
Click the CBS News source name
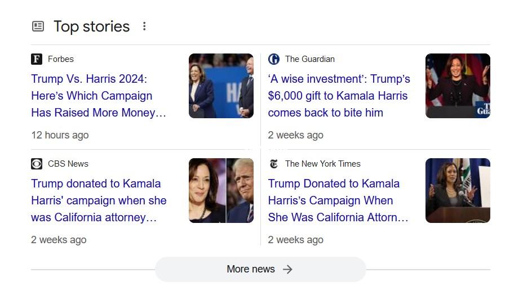[x=68, y=164]
